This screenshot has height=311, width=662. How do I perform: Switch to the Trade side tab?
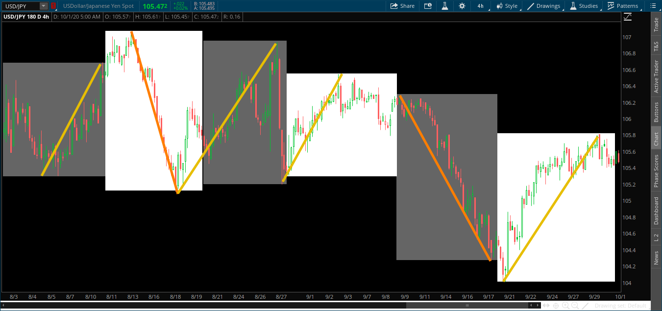click(656, 24)
